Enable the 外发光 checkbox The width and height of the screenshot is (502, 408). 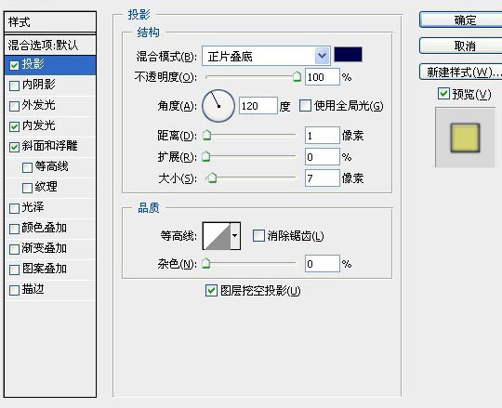(14, 106)
